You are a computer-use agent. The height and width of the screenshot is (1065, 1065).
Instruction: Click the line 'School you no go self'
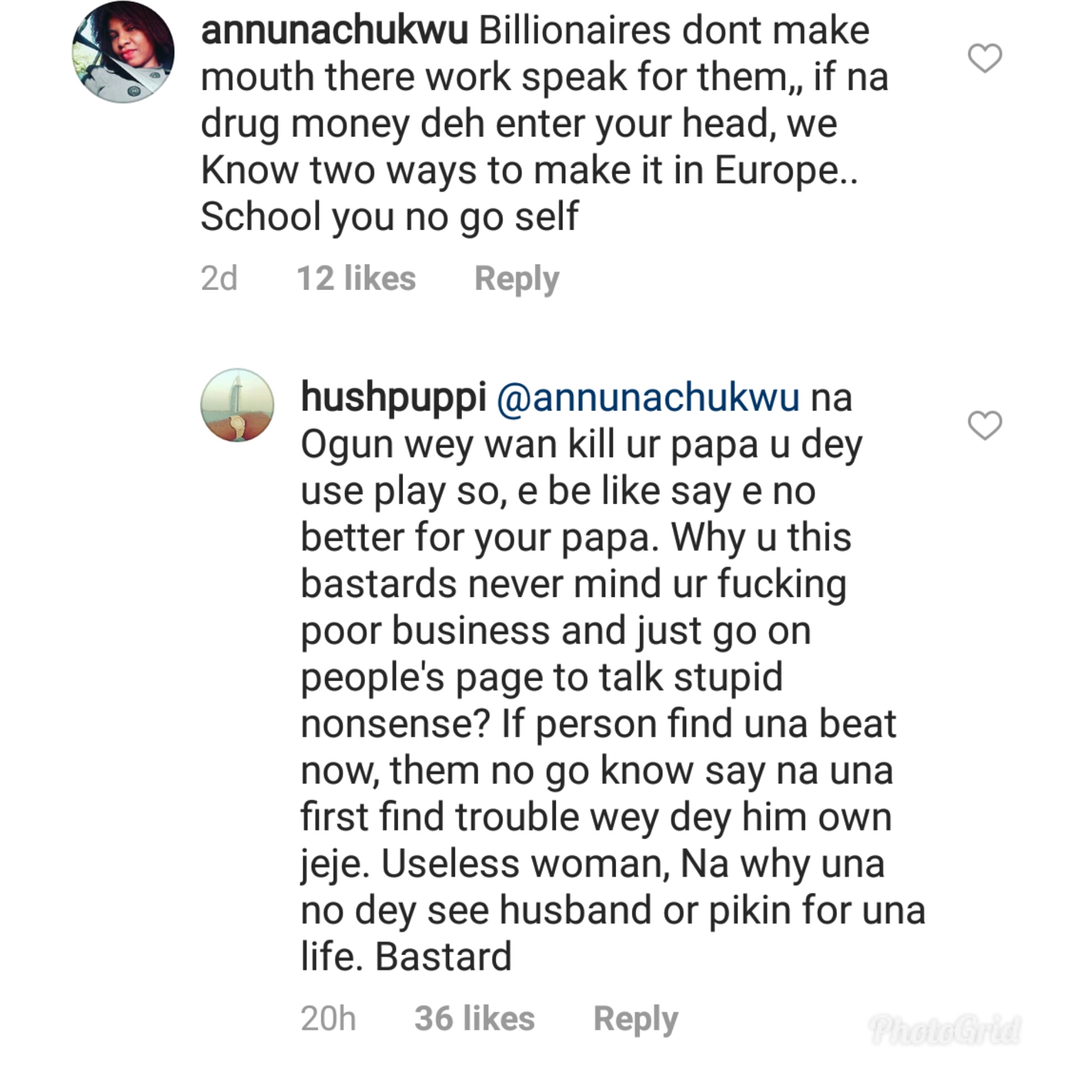389,217
